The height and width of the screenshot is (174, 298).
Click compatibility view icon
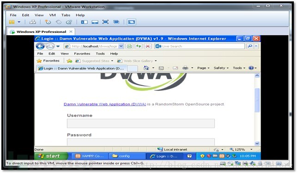coord(130,46)
